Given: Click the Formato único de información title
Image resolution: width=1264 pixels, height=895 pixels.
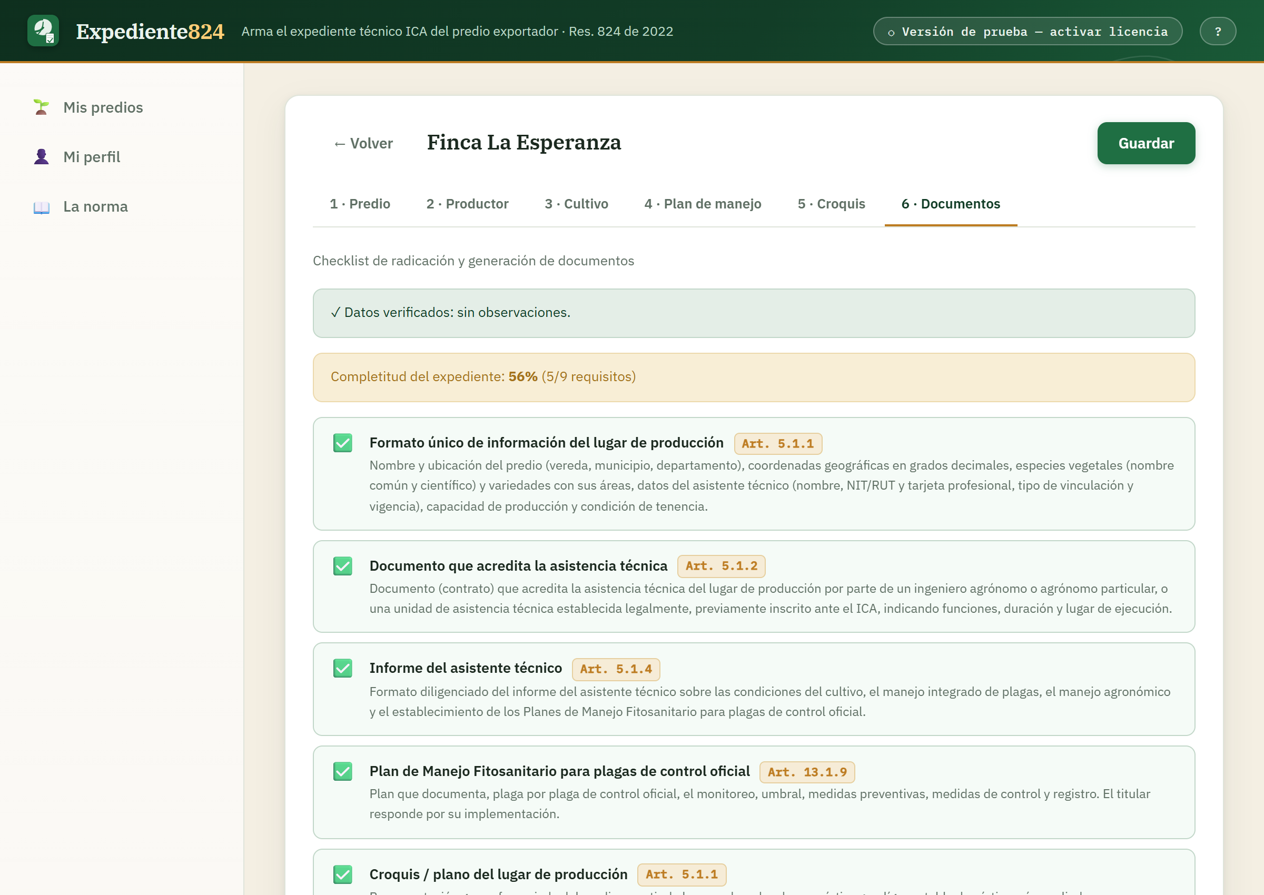Looking at the screenshot, I should [x=546, y=443].
